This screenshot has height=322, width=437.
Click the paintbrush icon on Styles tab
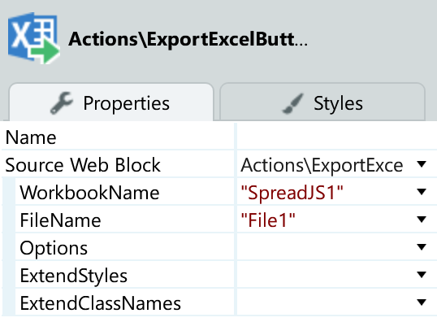coord(292,103)
